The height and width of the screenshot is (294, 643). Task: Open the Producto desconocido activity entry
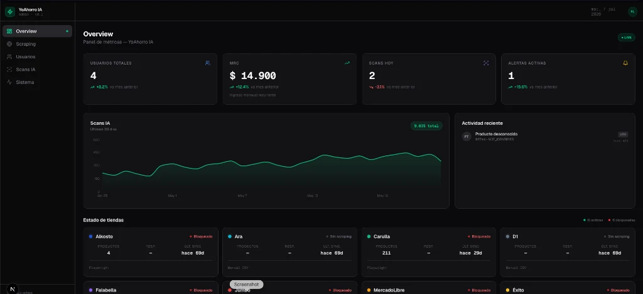coord(545,137)
